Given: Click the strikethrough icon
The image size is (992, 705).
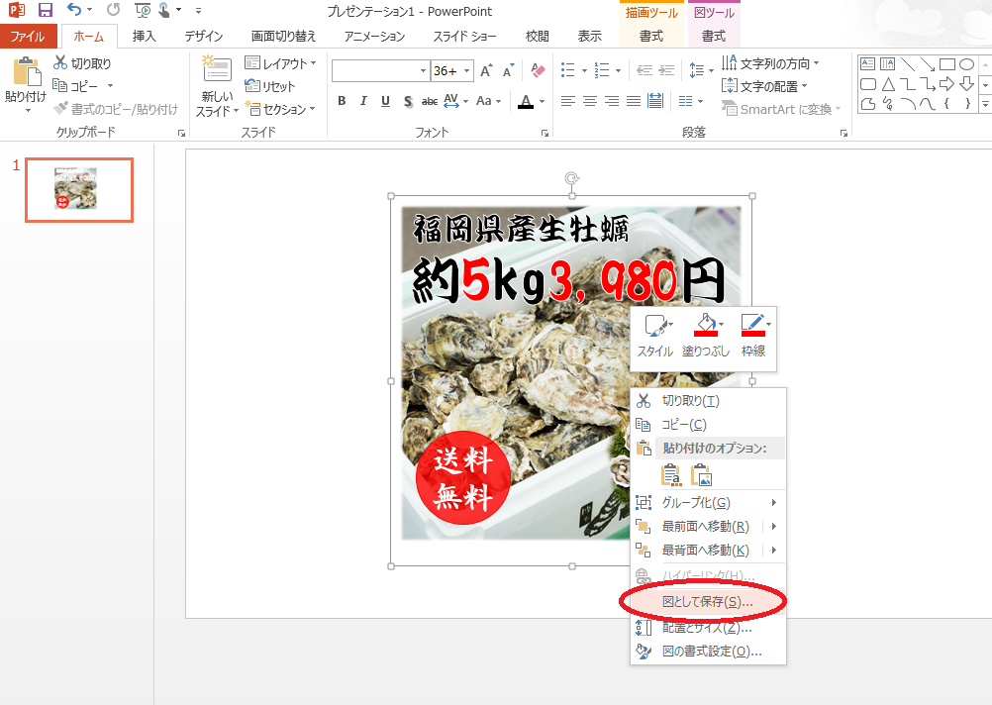Looking at the screenshot, I should click(x=430, y=101).
